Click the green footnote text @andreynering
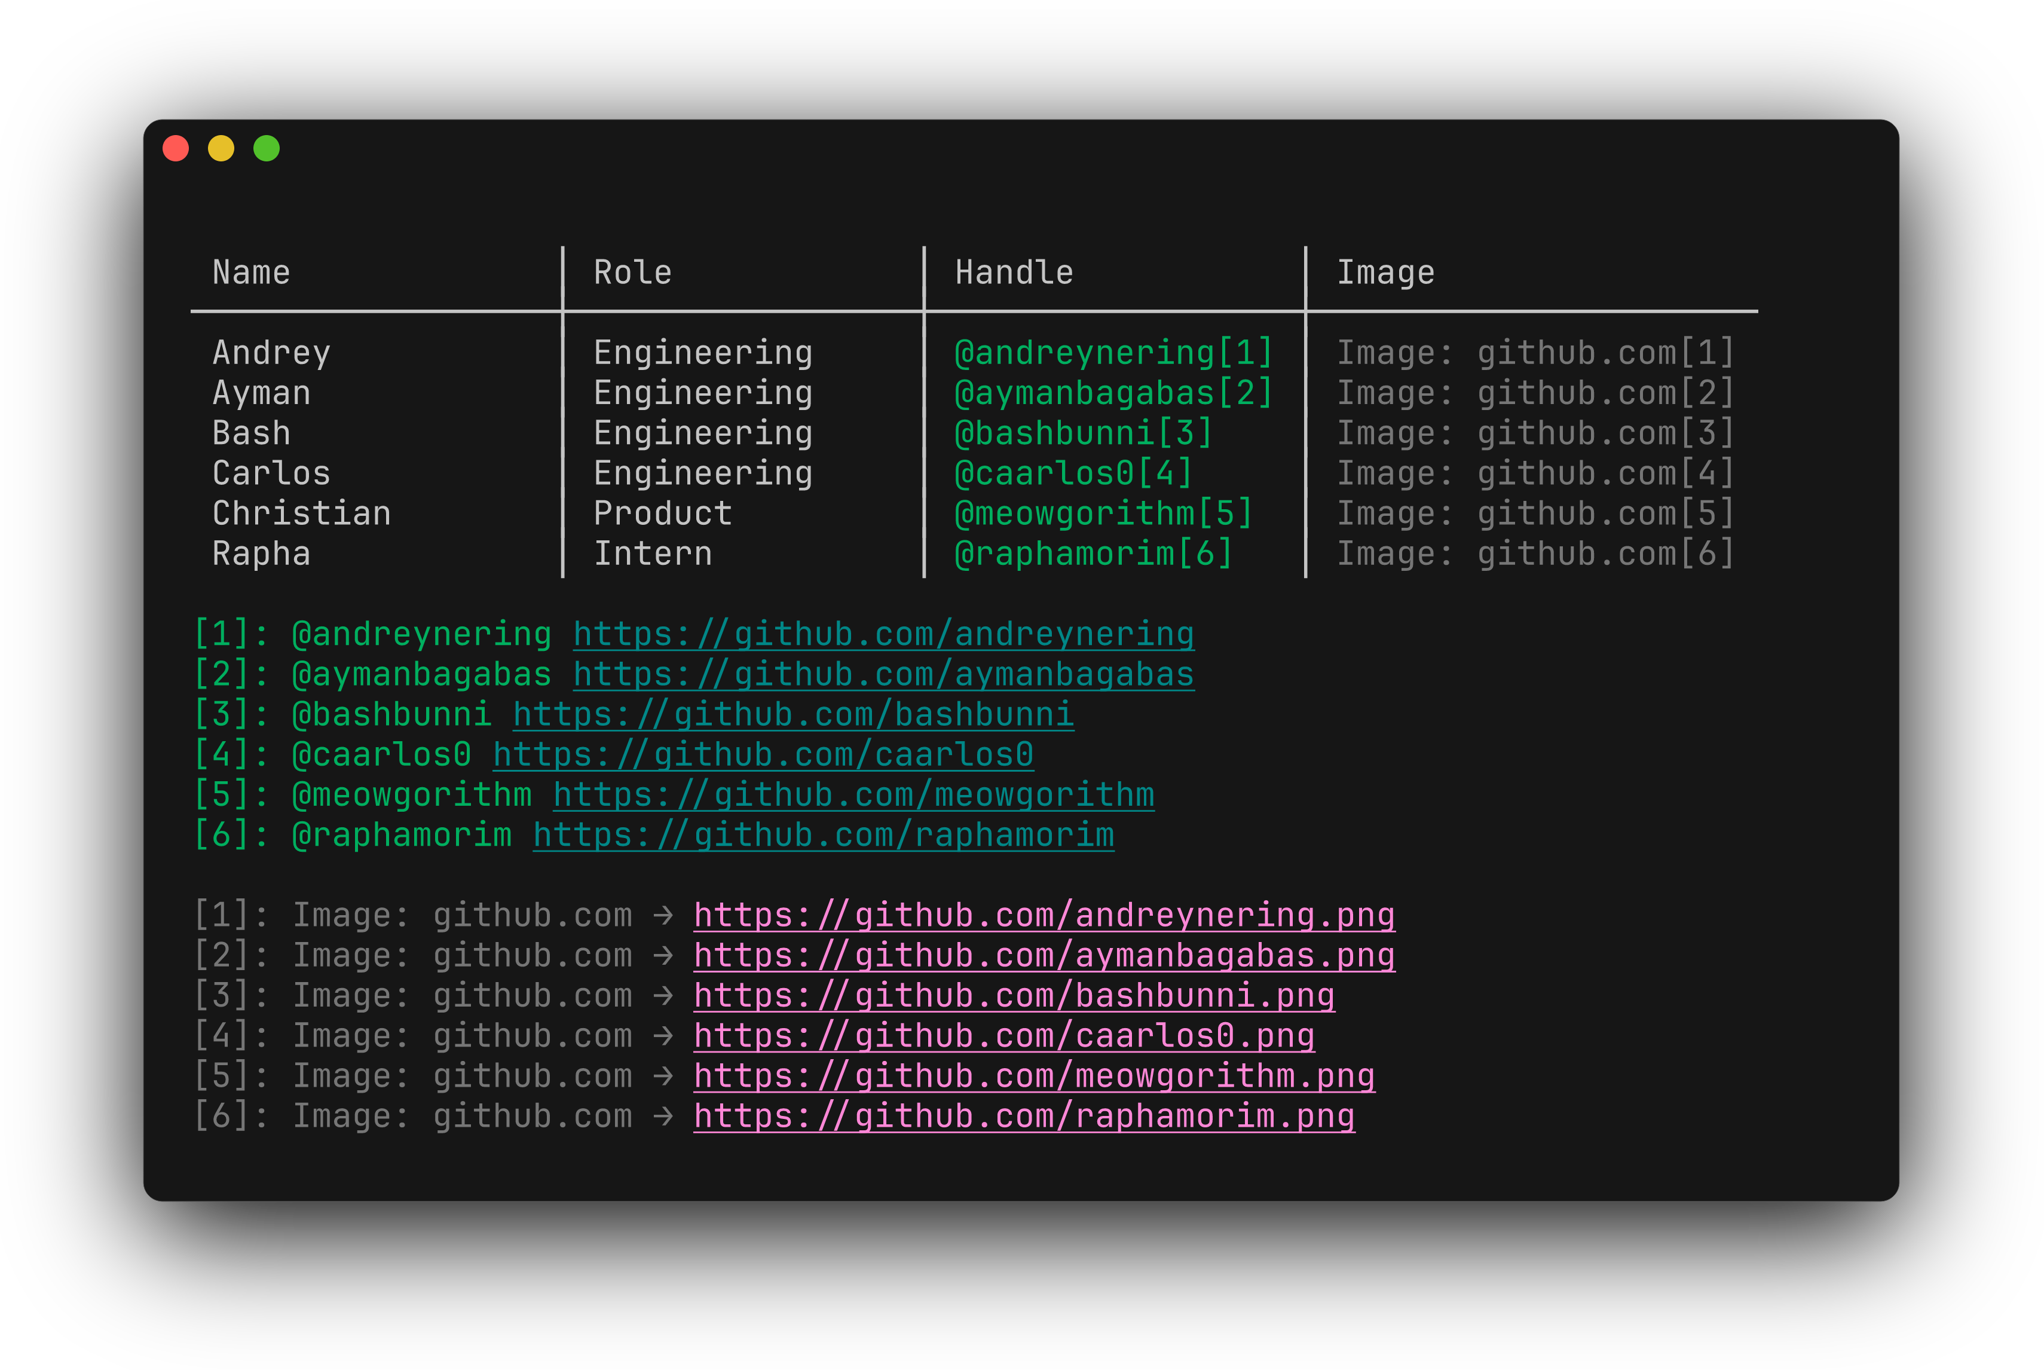This screenshot has width=2044, height=1370. (422, 634)
